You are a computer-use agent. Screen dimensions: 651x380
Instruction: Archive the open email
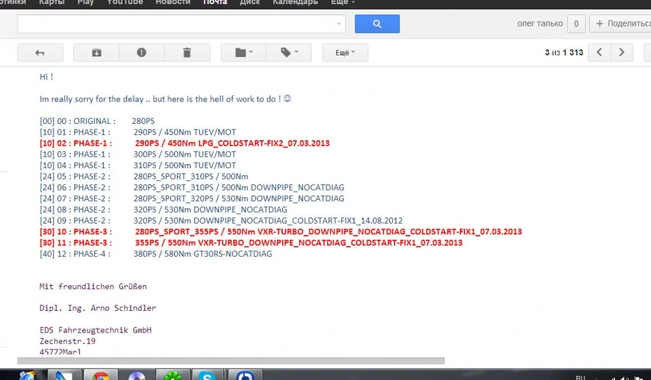tap(96, 53)
